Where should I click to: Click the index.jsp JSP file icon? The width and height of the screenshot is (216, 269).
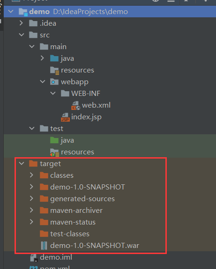click(65, 117)
